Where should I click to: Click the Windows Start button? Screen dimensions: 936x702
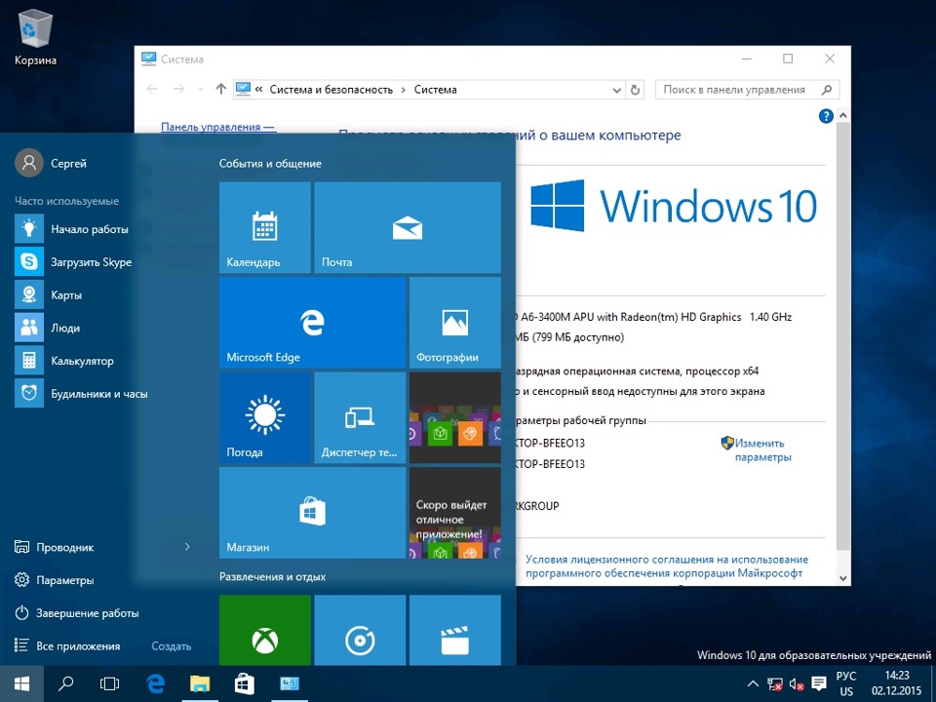(x=21, y=683)
